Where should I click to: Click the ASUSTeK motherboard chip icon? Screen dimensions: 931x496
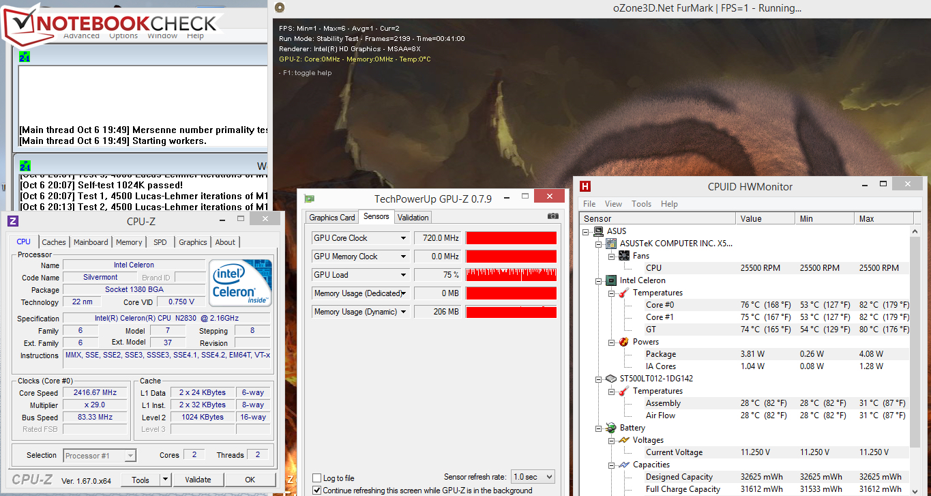pos(611,244)
